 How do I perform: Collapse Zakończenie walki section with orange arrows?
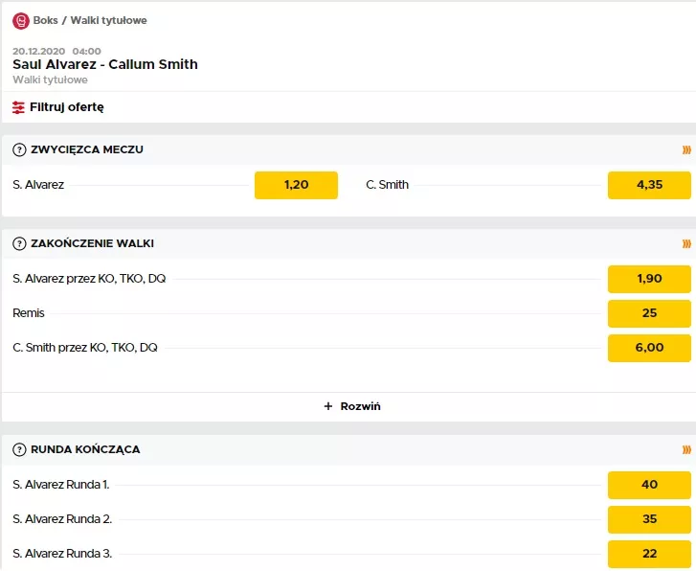[x=685, y=243]
